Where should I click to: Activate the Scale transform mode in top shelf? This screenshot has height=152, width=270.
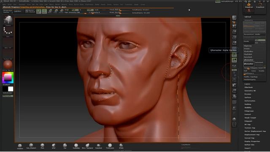56,11
